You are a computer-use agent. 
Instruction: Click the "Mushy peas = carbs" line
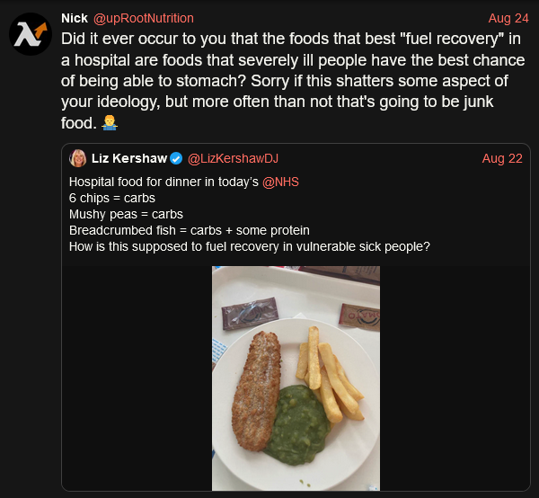tap(126, 214)
